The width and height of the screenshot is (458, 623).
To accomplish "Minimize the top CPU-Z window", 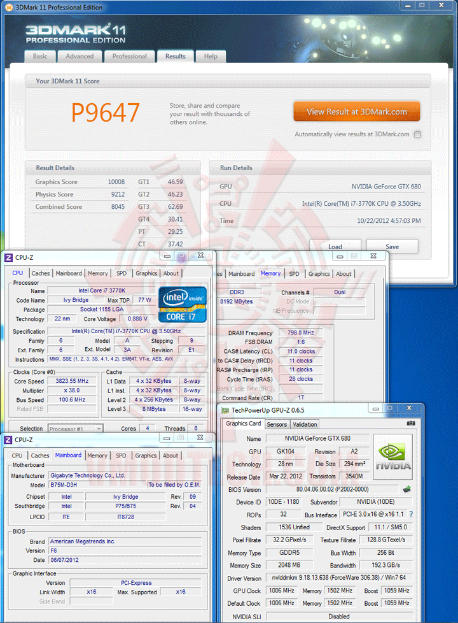I will (167, 256).
